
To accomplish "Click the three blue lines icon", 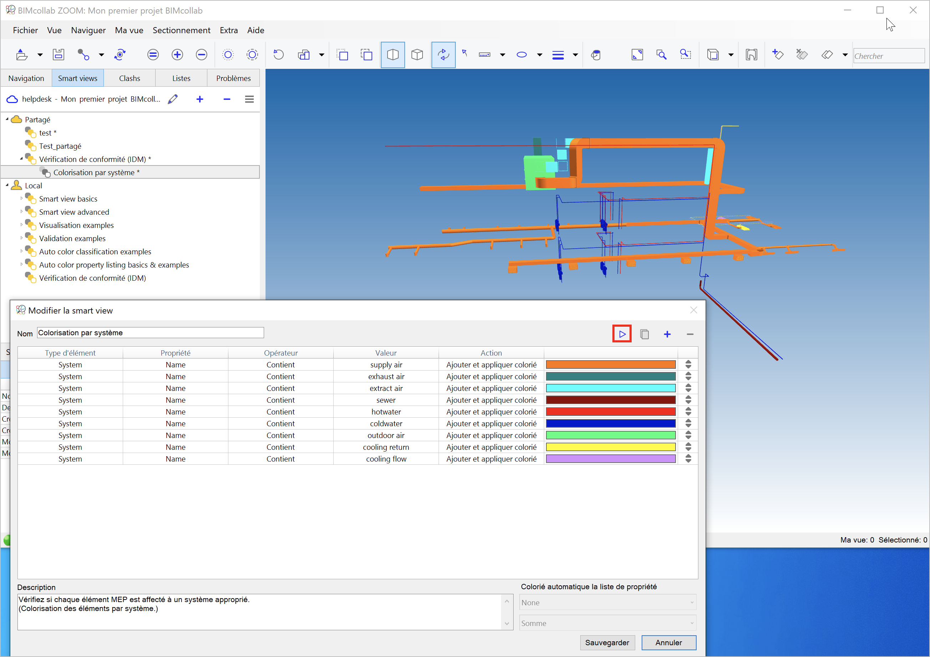I will point(558,55).
